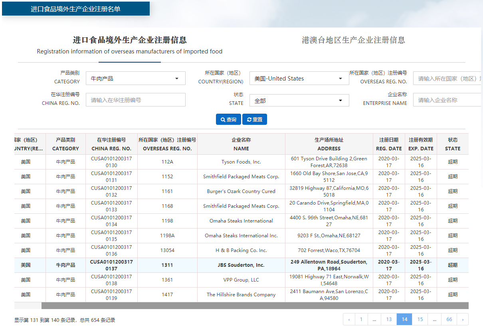Open the 产品类别 category dropdown
The height and width of the screenshot is (331, 483).
(x=135, y=79)
